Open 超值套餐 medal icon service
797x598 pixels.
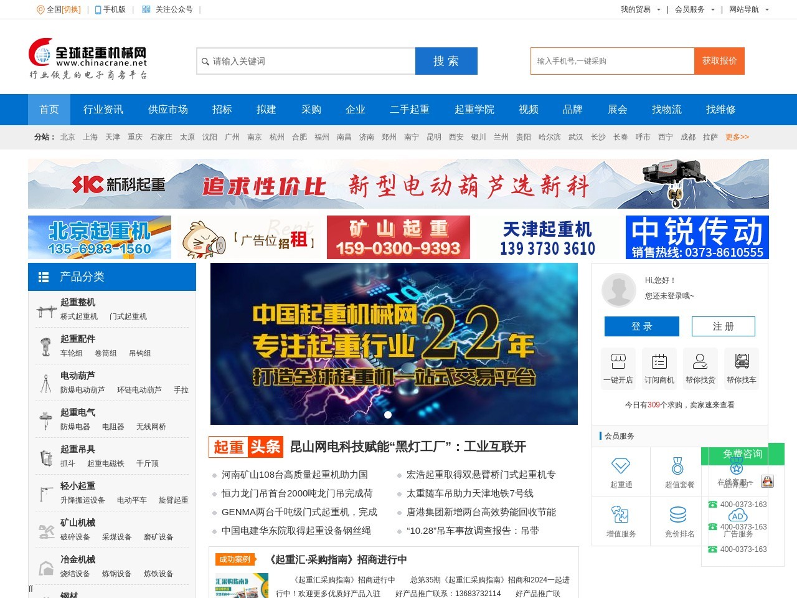[x=677, y=465]
